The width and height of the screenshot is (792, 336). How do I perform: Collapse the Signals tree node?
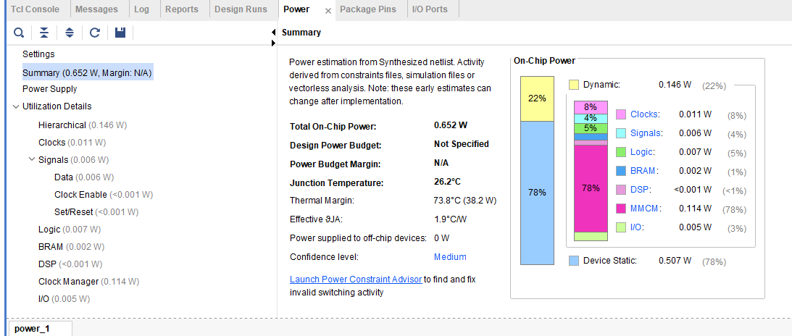(x=31, y=160)
